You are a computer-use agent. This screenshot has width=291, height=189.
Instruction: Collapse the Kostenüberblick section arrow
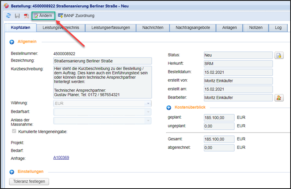pyautogui.click(x=169, y=107)
